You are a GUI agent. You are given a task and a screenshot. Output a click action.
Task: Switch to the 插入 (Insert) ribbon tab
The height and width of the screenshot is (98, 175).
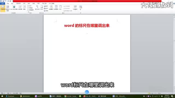point(12,4)
